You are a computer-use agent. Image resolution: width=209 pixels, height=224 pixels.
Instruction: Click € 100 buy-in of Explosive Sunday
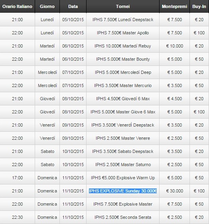click(x=199, y=191)
